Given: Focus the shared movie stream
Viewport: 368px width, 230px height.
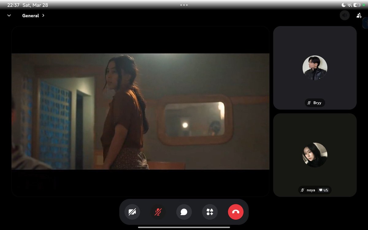Looking at the screenshot, I should (140, 111).
